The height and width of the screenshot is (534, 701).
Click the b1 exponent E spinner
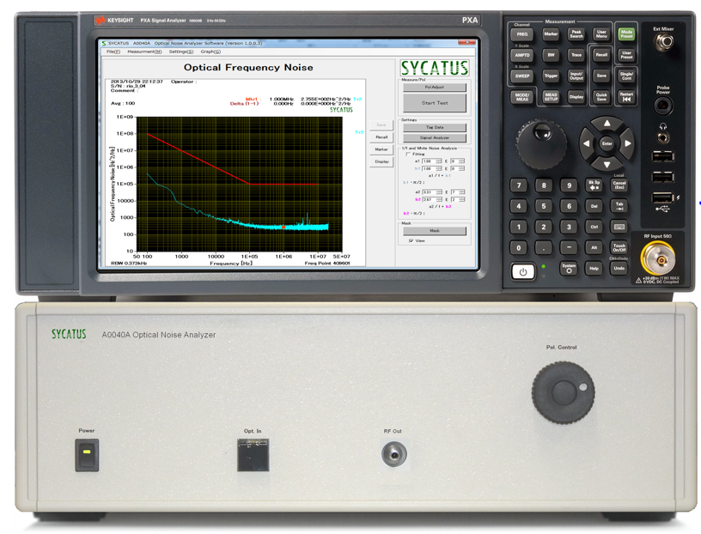462,168
